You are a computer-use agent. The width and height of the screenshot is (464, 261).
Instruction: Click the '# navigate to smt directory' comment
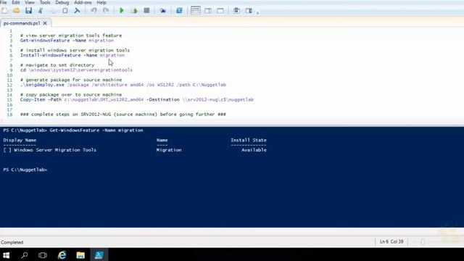click(x=57, y=65)
